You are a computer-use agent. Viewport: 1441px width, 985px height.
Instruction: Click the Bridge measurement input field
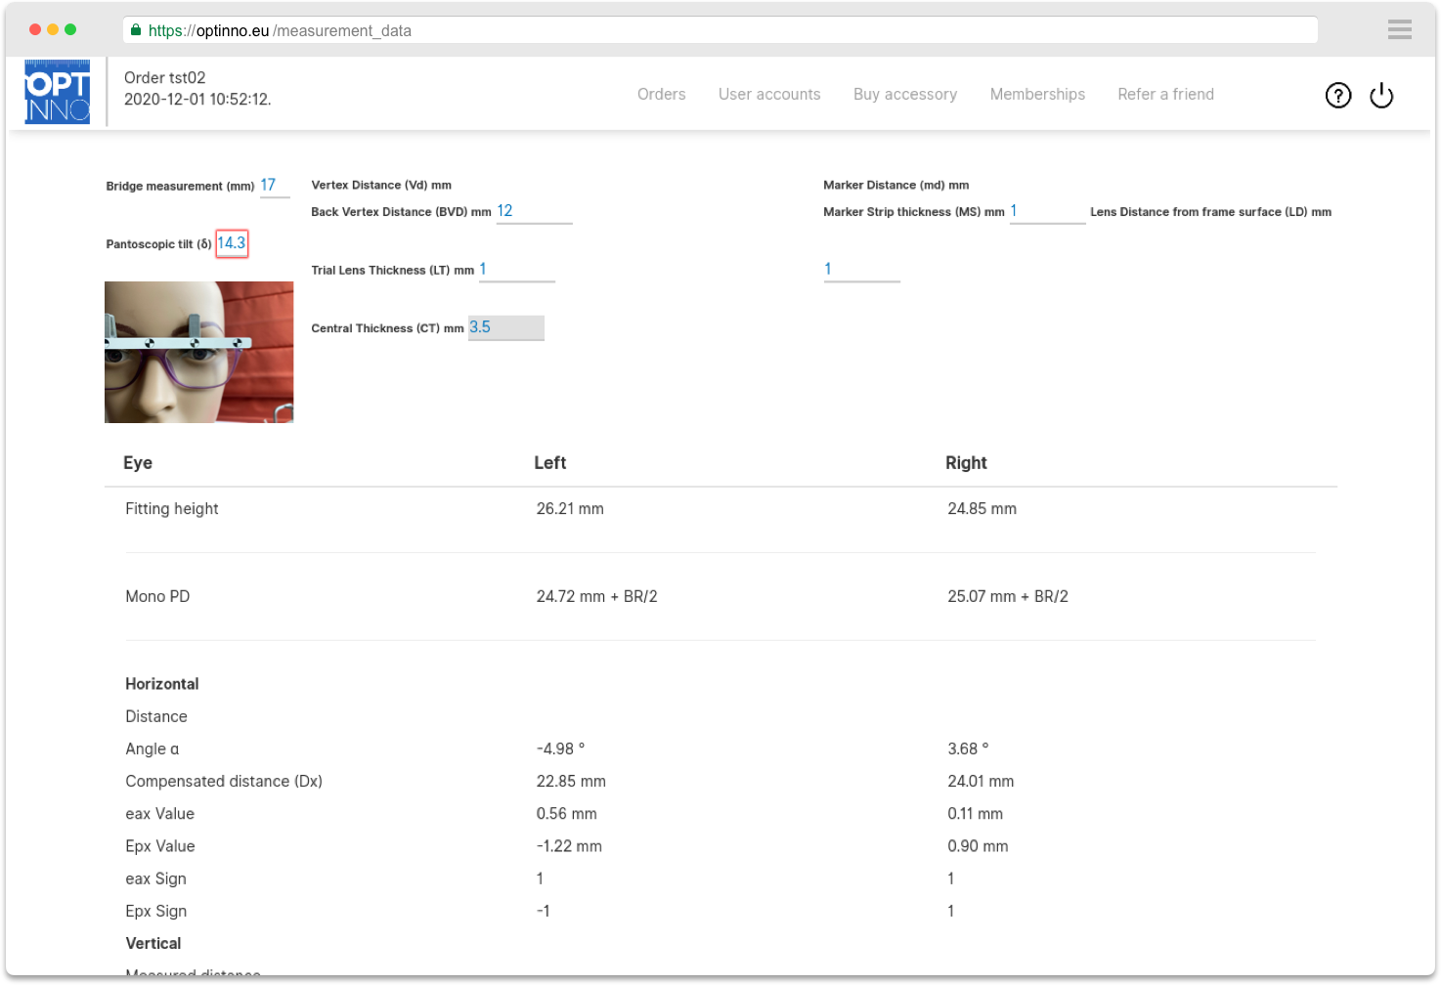(x=274, y=186)
